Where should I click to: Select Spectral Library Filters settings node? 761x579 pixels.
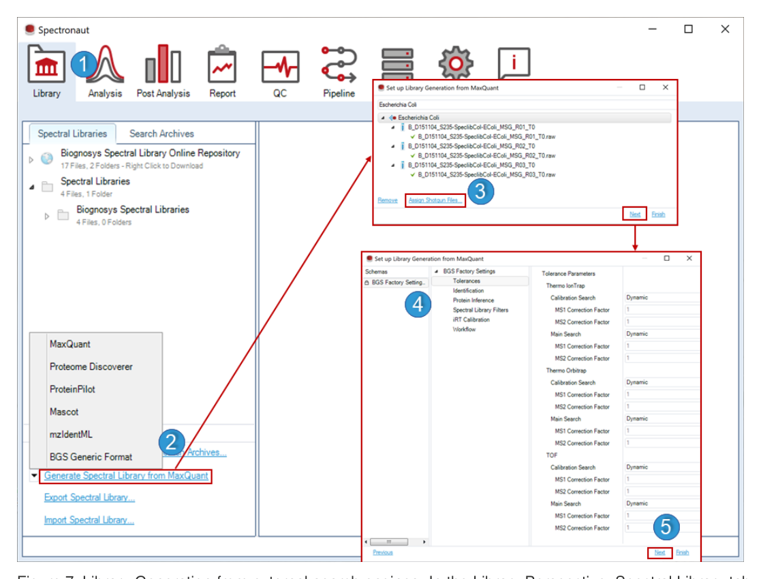tap(480, 310)
